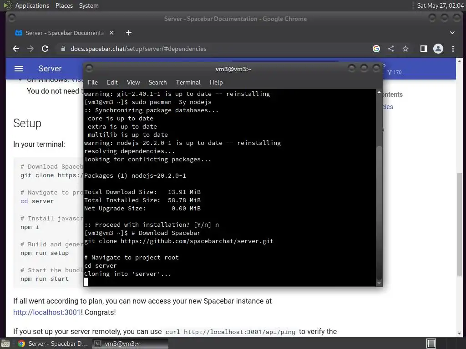
Task: Click 'npm run start' code line
Action: (x=45, y=279)
